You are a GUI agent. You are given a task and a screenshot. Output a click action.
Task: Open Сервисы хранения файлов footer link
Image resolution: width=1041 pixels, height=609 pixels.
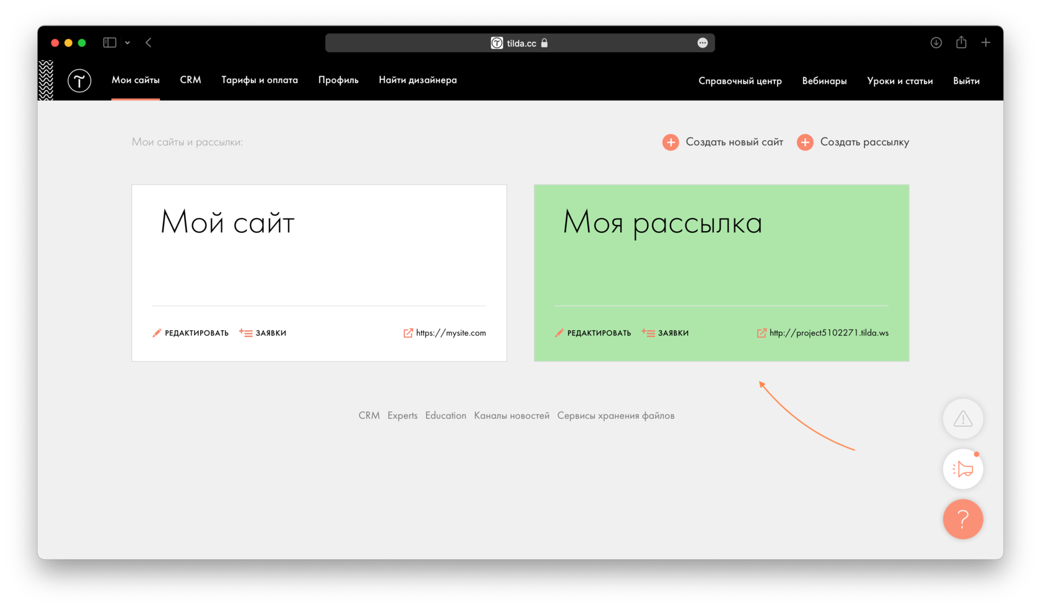coord(616,416)
